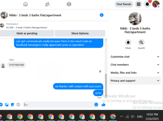Expand the Customise chat section
The width and height of the screenshot is (163, 121).
coord(135,57)
